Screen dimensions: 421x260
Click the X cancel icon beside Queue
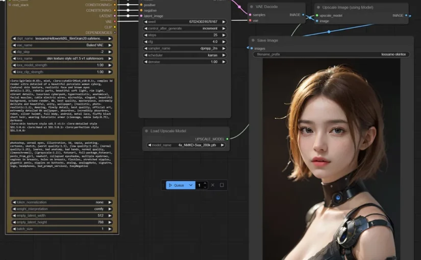pyautogui.click(x=213, y=185)
